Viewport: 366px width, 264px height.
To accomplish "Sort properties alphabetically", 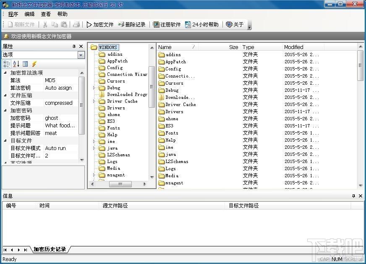I will click(x=16, y=64).
